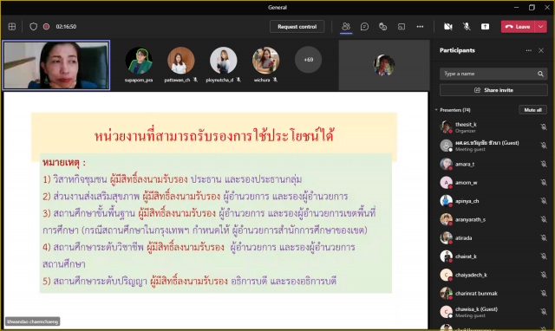Screen dimensions: 555x331
Task: Select amara_t in participants list
Action: pos(493,164)
